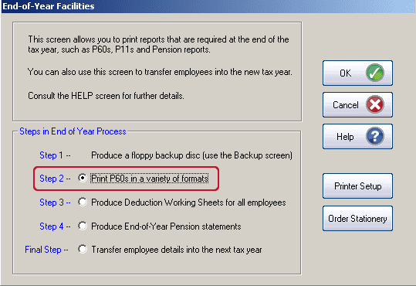
Task: Click the blue question mark Help icon
Action: (375, 136)
